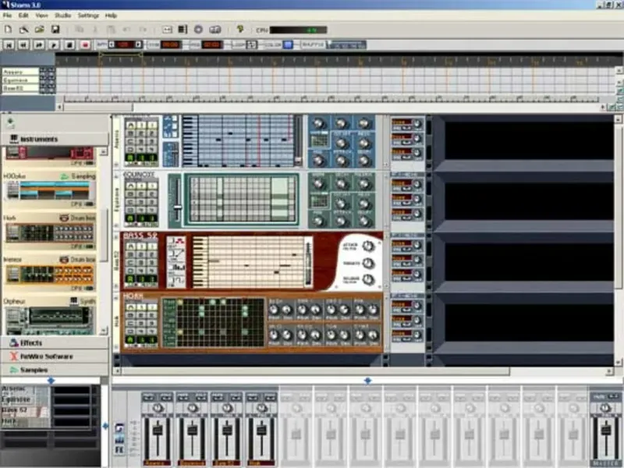This screenshot has height=468, width=624.
Task: Open the File menu
Action: [8, 16]
